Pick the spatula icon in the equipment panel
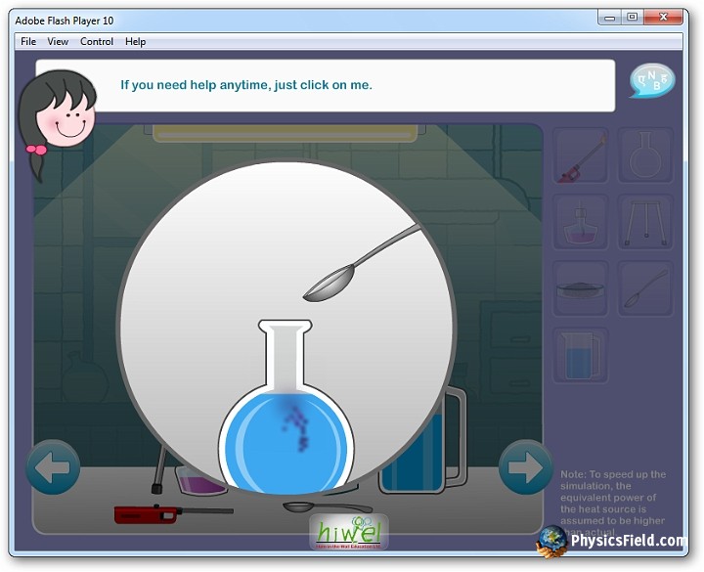 646,288
